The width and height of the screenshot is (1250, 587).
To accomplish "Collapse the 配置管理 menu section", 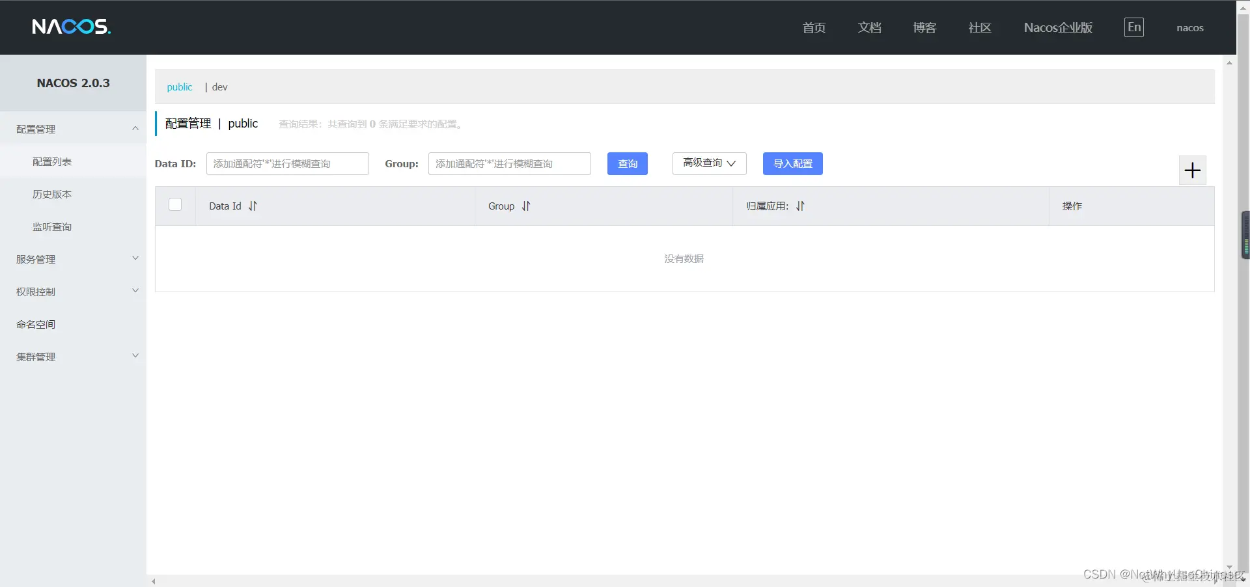I will pos(73,129).
